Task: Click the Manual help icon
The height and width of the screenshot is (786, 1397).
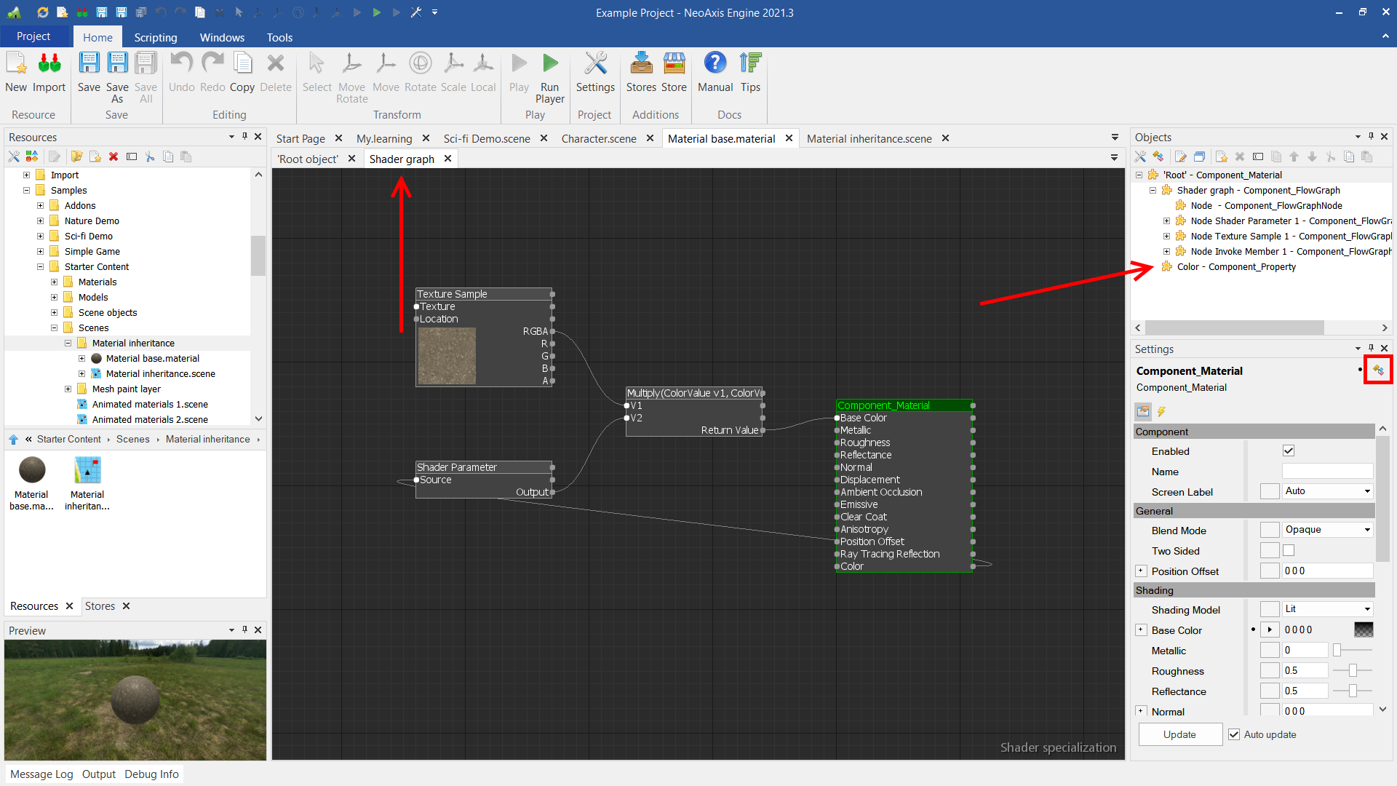Action: (715, 64)
